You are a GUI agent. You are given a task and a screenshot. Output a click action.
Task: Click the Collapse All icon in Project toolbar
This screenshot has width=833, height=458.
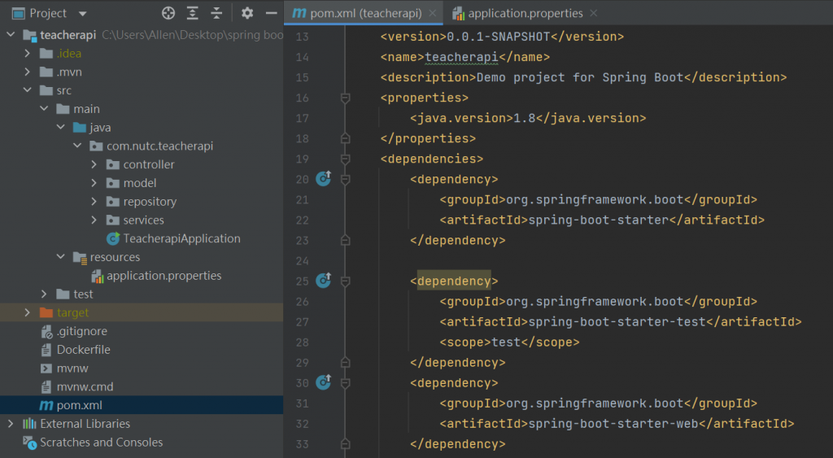tap(216, 13)
